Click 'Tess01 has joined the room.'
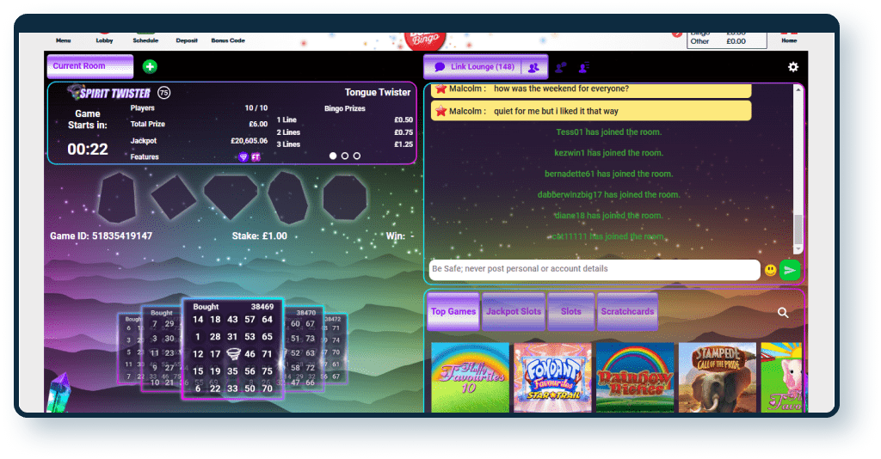Image resolution: width=881 pixels, height=459 pixels. pos(608,132)
